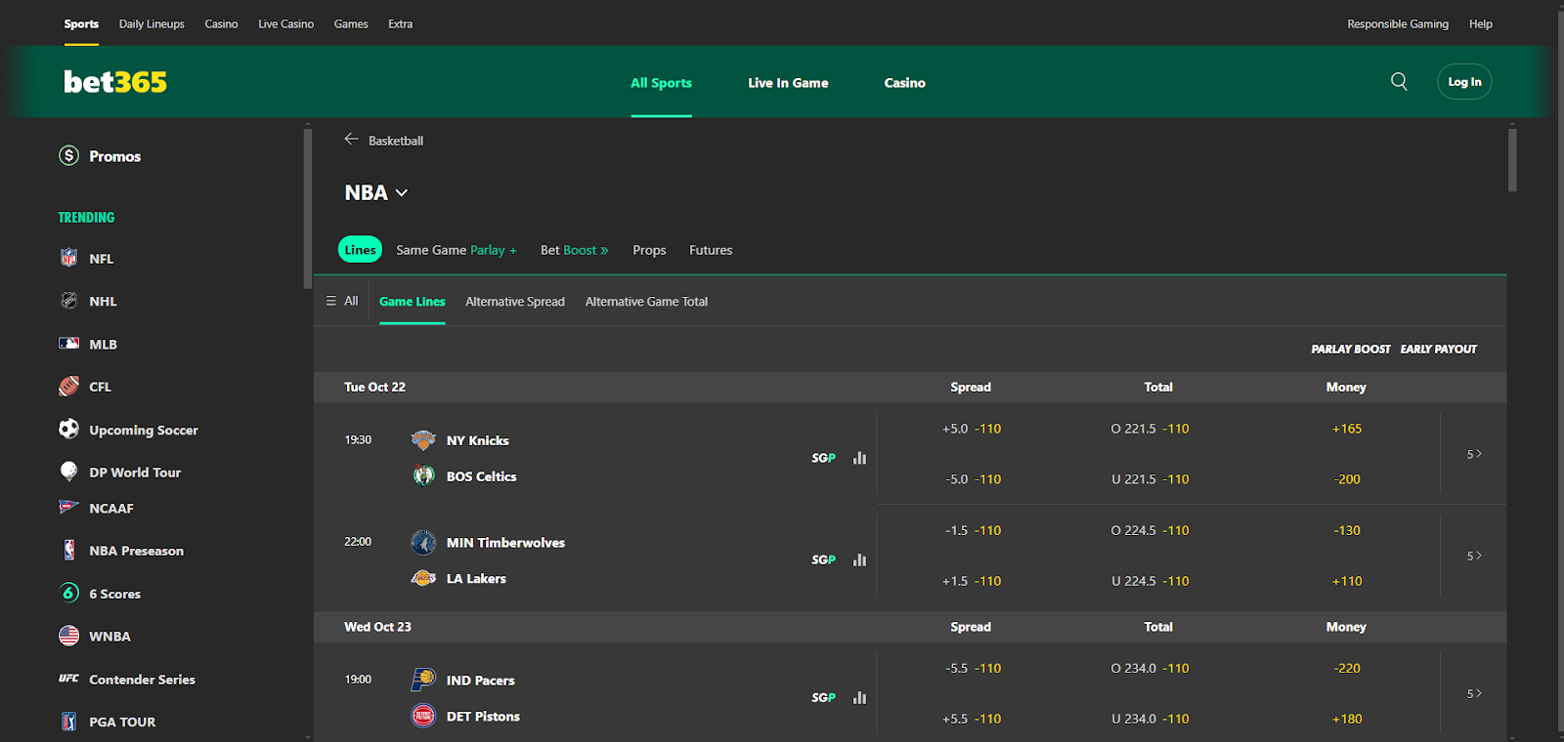Select the Game Lines tab
Image resolution: width=1564 pixels, height=742 pixels.
[x=413, y=302]
